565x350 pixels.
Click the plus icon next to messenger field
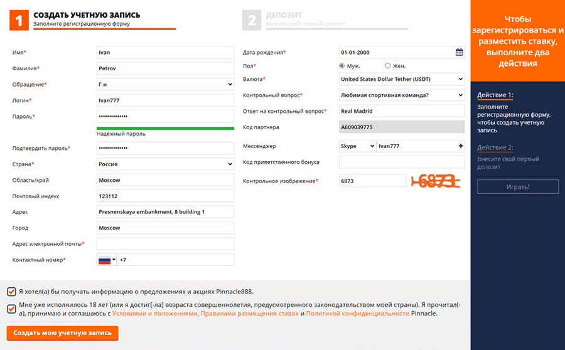461,146
